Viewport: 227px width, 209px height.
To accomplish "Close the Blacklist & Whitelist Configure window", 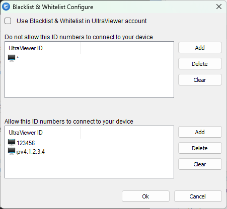I will point(219,7).
